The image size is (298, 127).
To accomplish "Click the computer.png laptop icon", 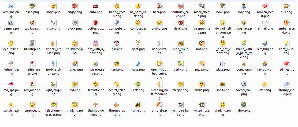I will (x=117, y=23).
